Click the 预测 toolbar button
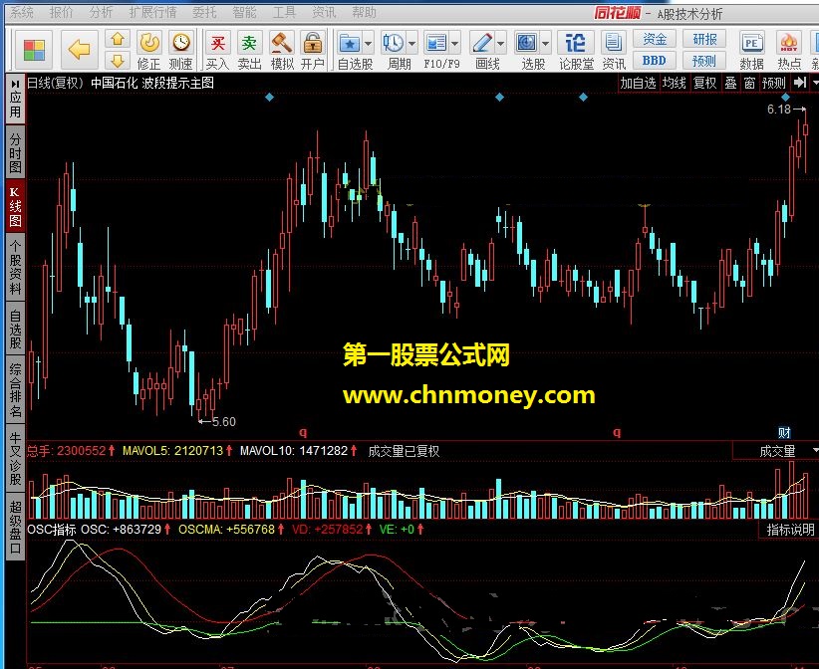This screenshot has width=819, height=669. (x=704, y=61)
